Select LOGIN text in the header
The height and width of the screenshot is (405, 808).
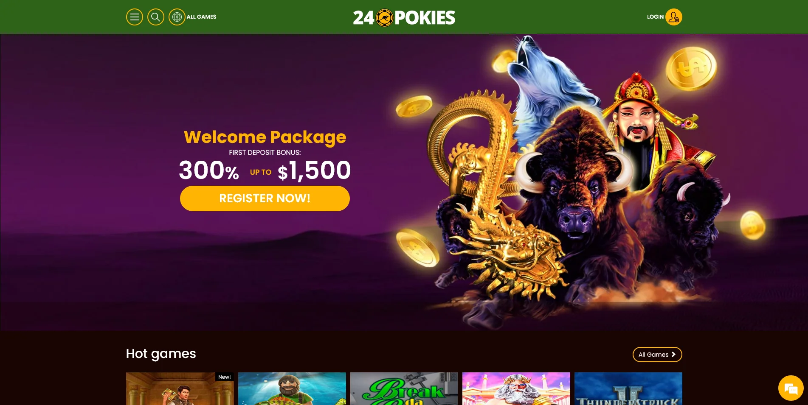pos(655,17)
